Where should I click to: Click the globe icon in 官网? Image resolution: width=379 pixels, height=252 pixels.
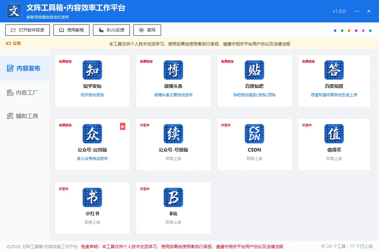point(141,30)
